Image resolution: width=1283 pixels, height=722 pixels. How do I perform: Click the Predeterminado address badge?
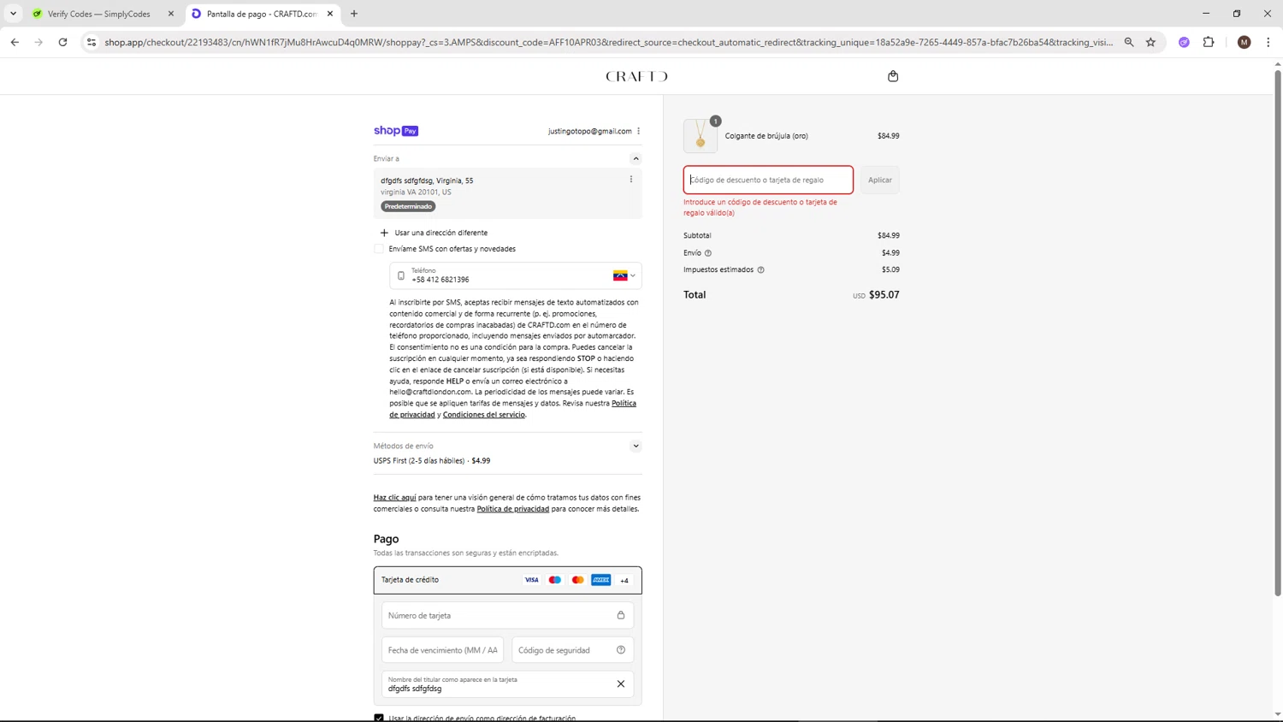click(x=408, y=206)
